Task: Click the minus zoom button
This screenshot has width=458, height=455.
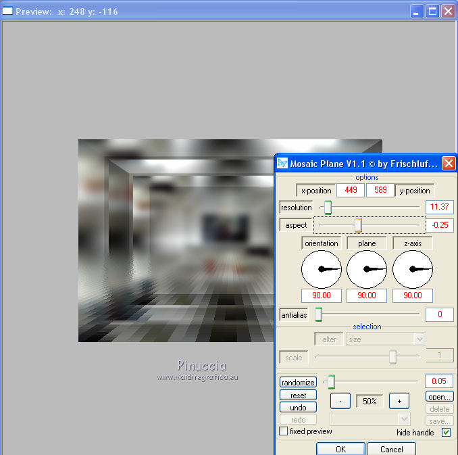Action: (x=340, y=401)
